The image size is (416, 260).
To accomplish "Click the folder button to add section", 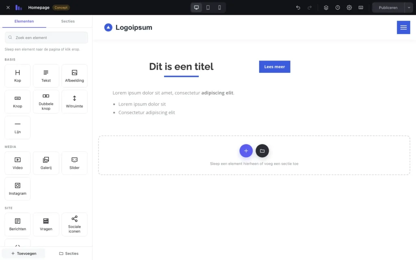I will coord(262,151).
